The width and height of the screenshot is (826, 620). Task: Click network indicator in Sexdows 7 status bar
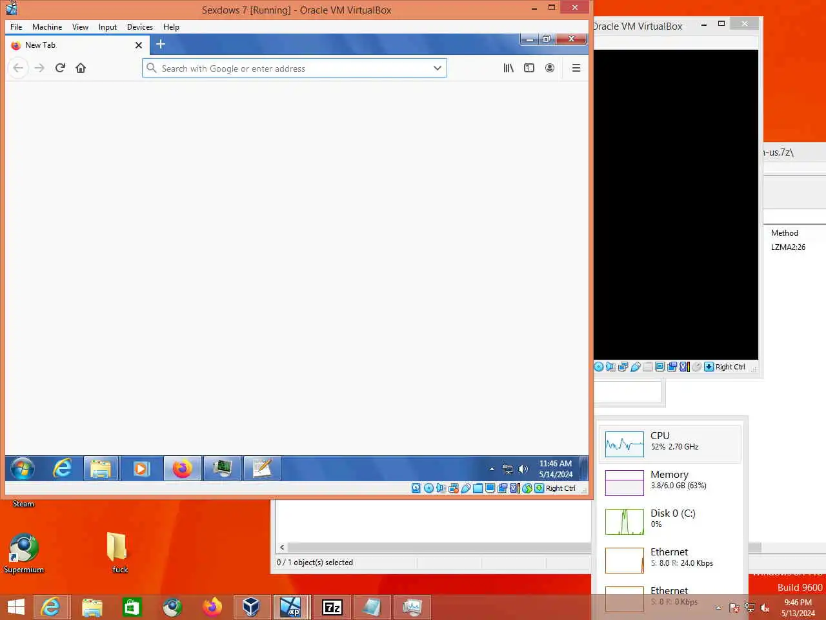click(x=454, y=488)
